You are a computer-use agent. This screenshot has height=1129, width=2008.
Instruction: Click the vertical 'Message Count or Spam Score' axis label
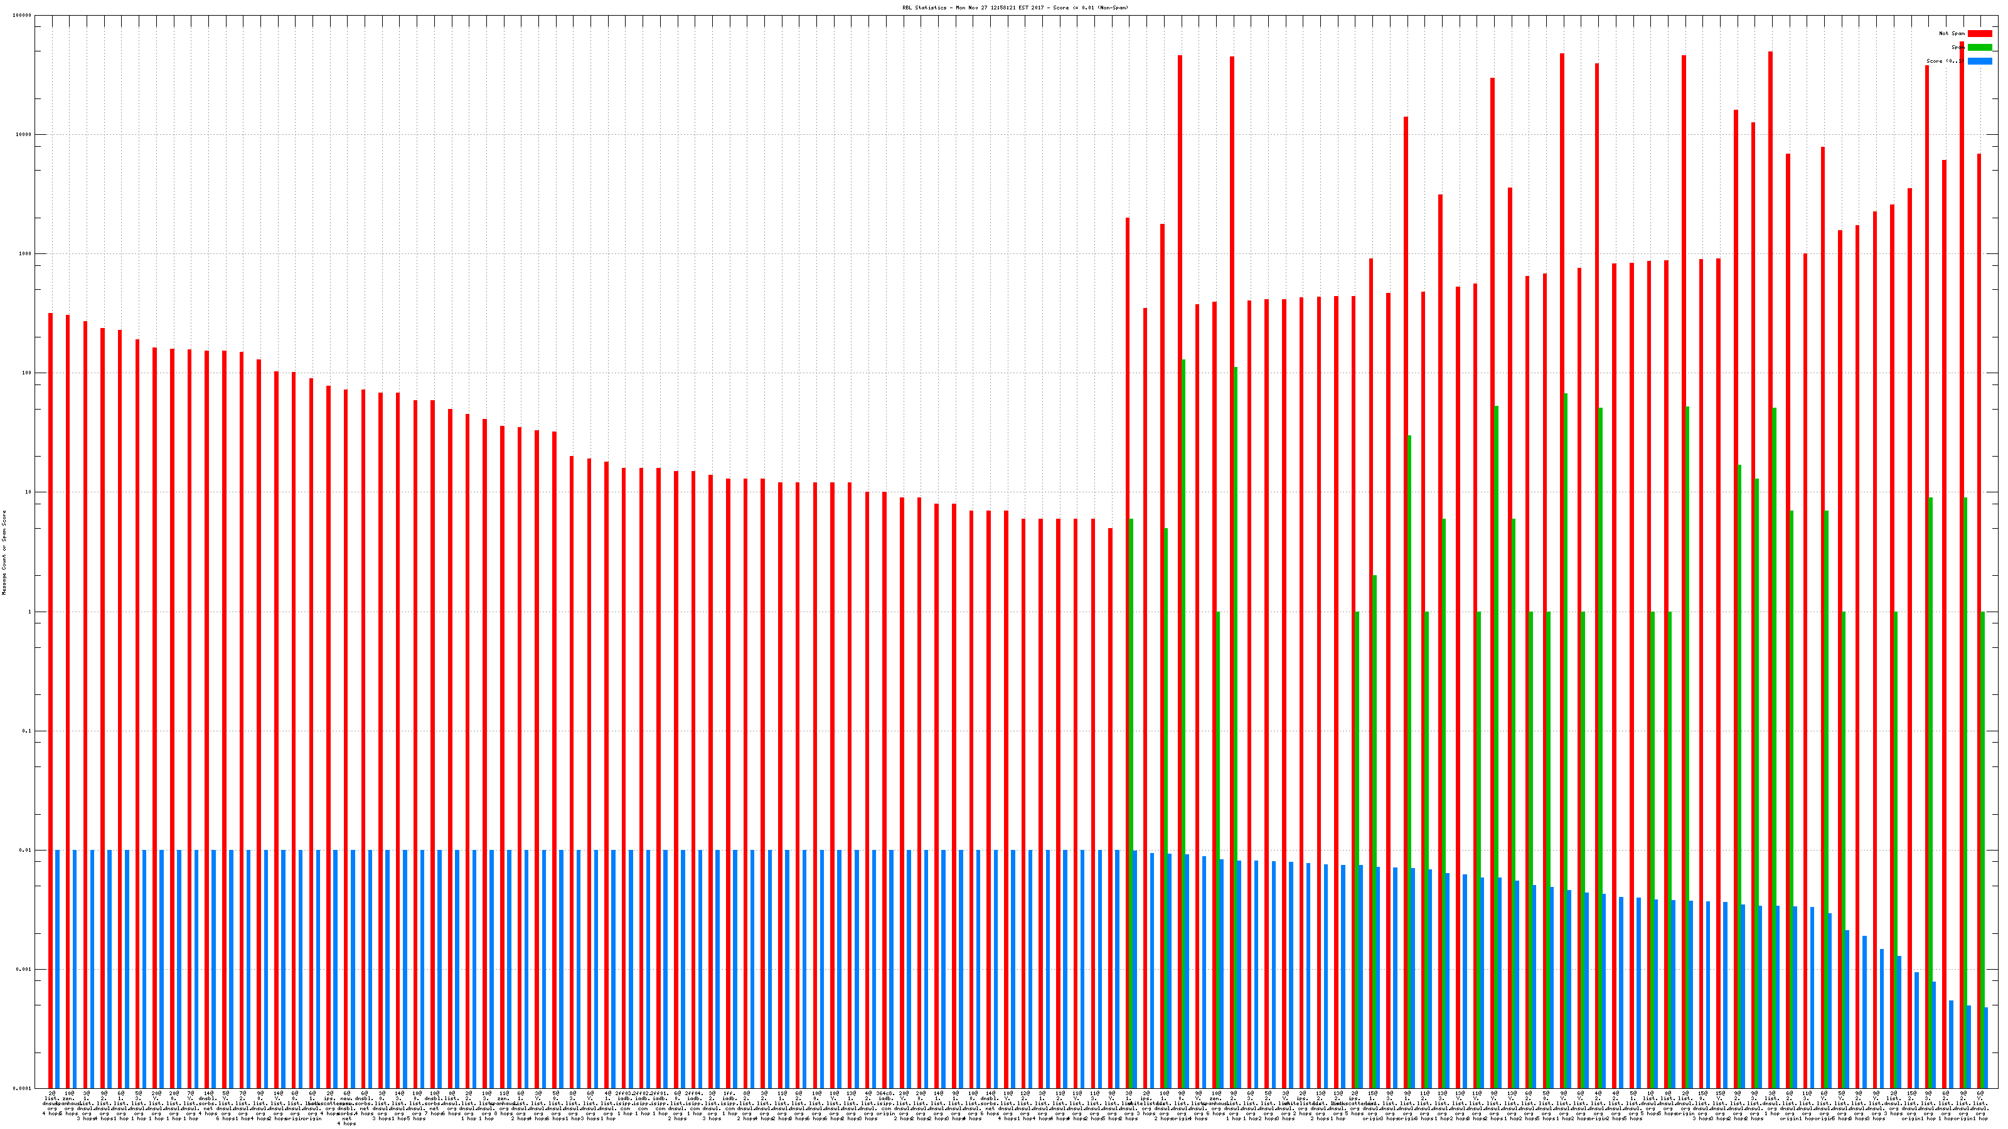4,552
